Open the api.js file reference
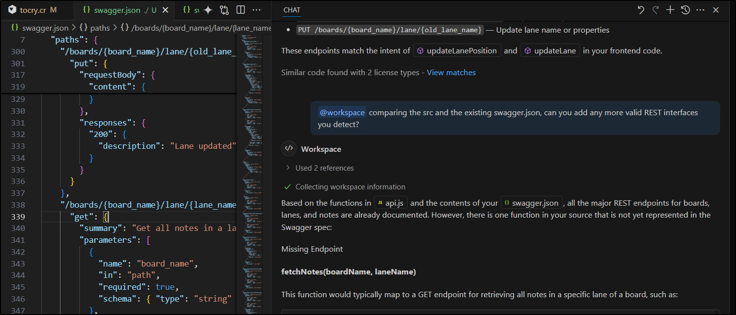Screen dimensions: 736x315 (390, 203)
